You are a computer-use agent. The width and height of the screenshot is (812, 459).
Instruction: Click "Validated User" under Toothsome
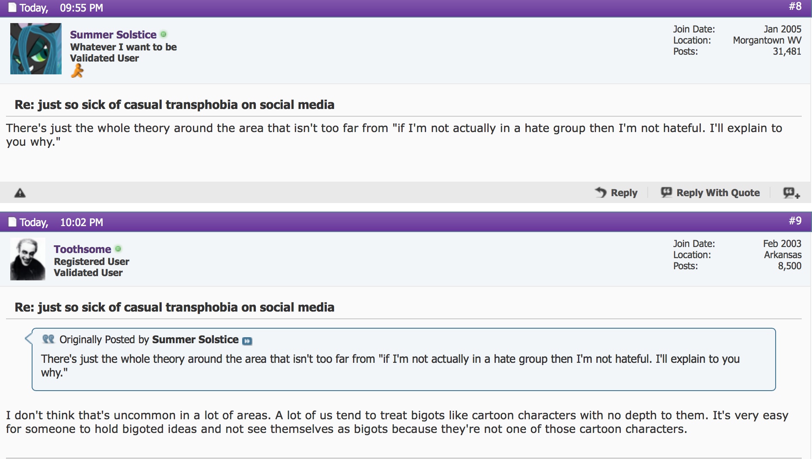88,273
